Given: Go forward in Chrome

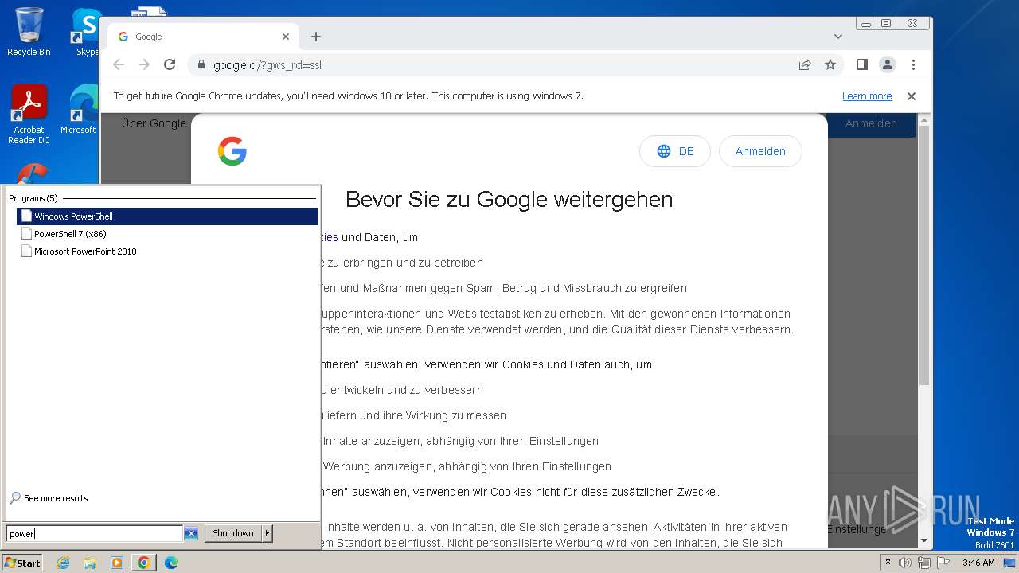Looking at the screenshot, I should tap(144, 64).
